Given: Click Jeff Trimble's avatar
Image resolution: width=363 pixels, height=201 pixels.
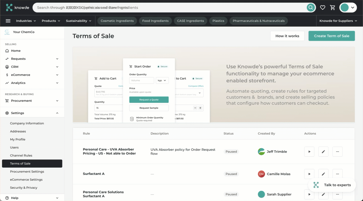Looking at the screenshot, I should [261, 152].
